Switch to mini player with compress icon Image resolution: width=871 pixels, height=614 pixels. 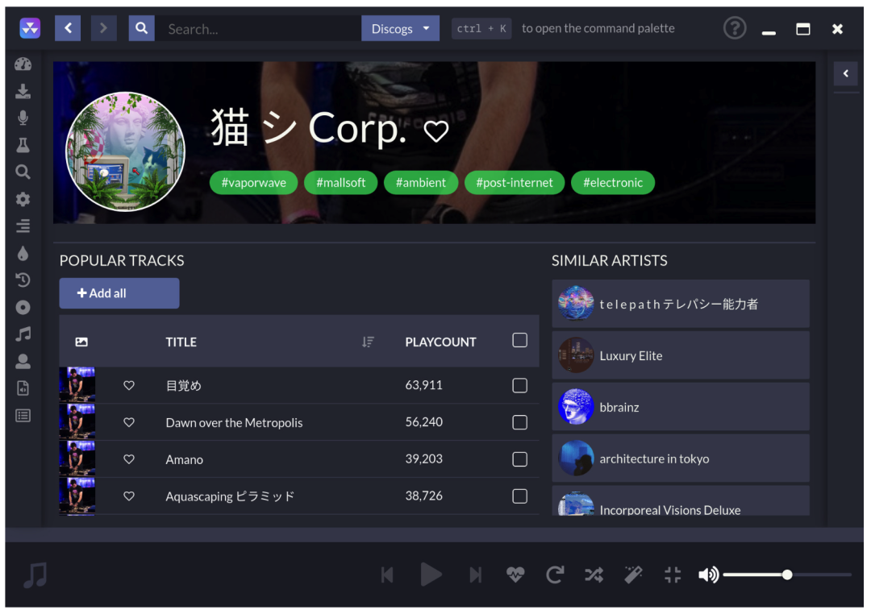(673, 575)
